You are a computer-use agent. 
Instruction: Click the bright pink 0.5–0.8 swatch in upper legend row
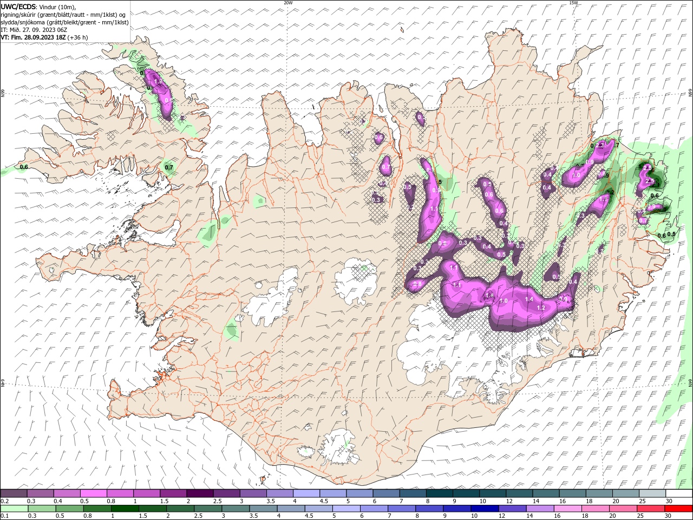coord(94,493)
